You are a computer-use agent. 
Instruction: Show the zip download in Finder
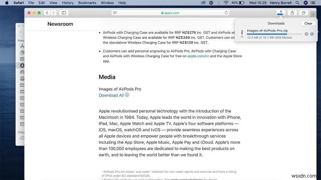(x=312, y=34)
